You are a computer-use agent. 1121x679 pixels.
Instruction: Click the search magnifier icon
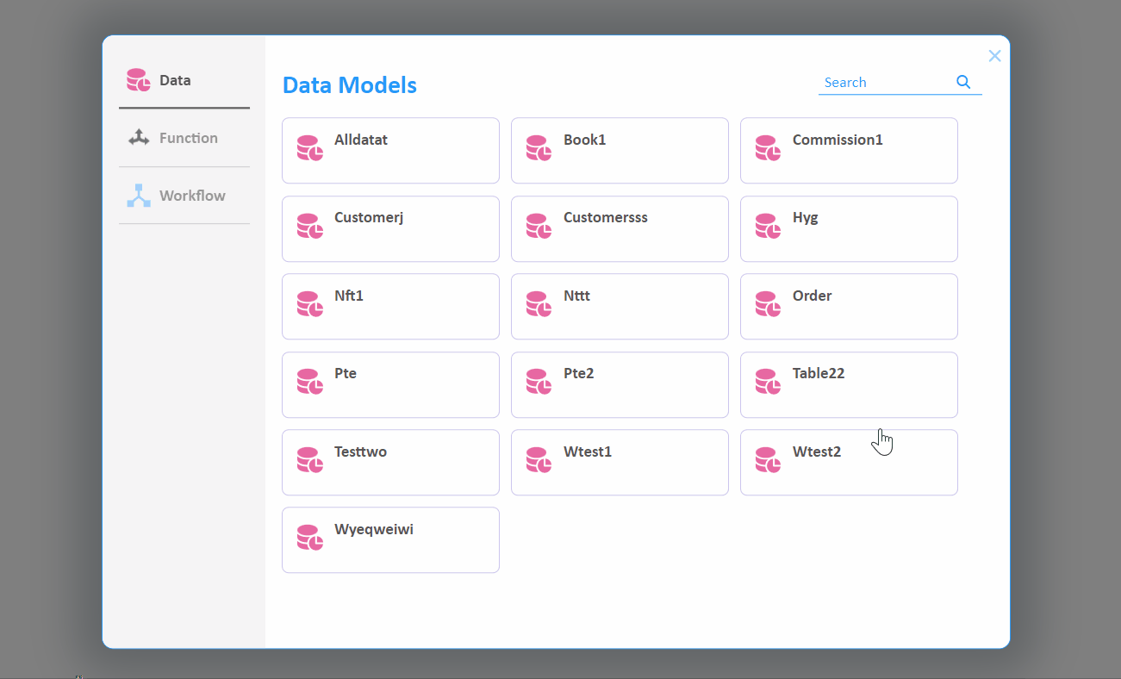click(963, 82)
